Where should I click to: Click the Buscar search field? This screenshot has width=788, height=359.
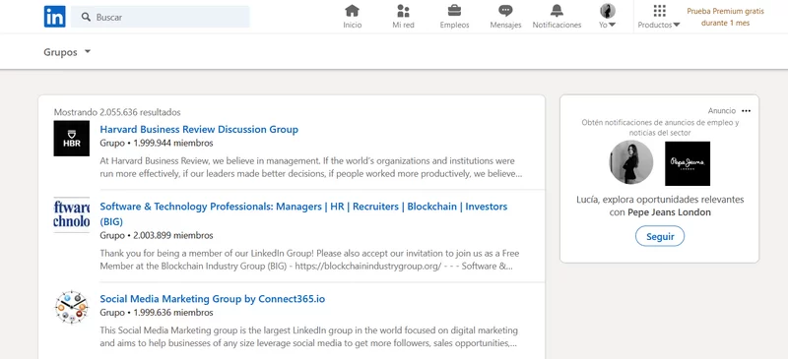tap(160, 17)
